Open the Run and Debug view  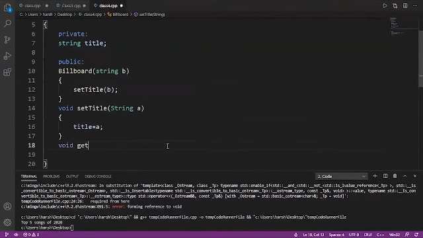(x=7, y=56)
